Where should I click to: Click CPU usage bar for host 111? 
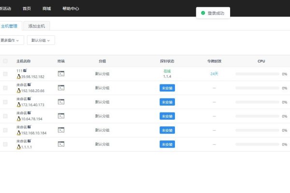pyautogui.click(x=257, y=74)
